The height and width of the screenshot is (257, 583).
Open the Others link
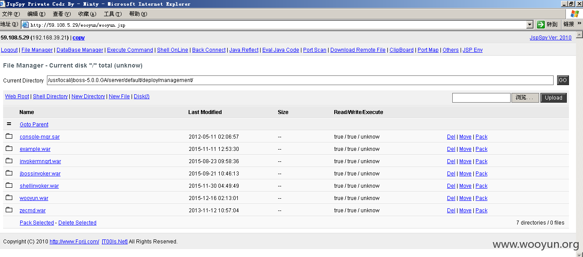tap(451, 50)
